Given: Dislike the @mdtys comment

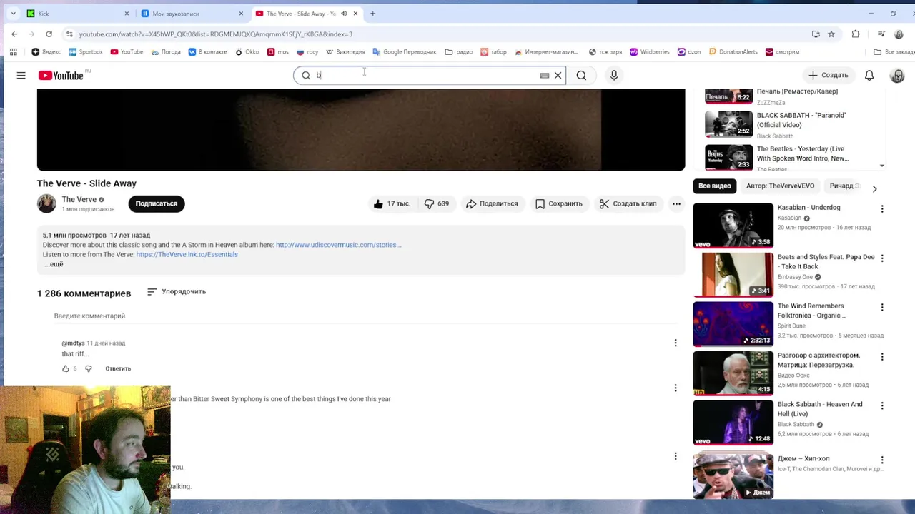Looking at the screenshot, I should (x=89, y=368).
